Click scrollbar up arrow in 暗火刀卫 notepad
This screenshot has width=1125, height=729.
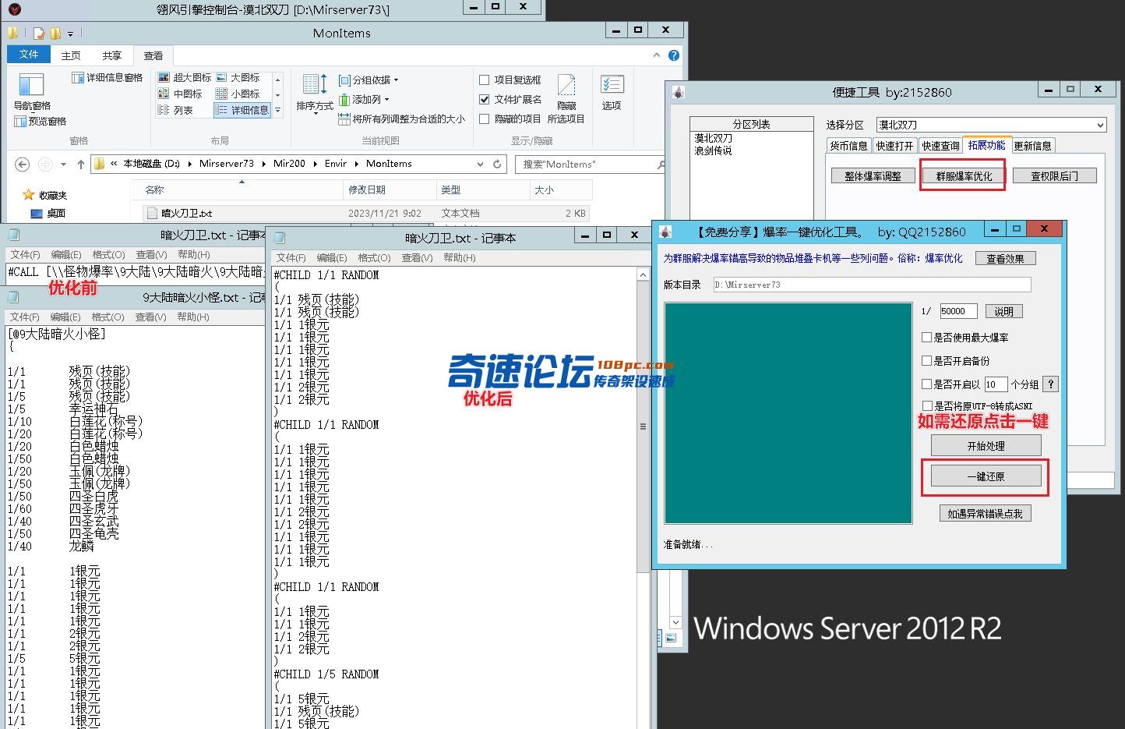pos(643,274)
